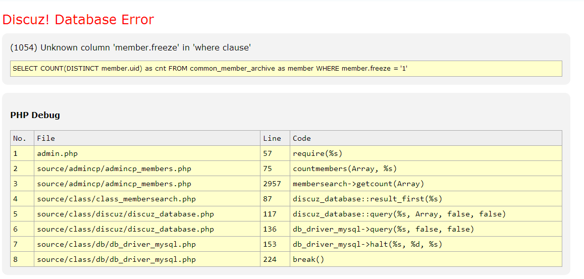Screen dimensions: 584x279
Task: Click line number 153 cell
Action: (x=275, y=244)
